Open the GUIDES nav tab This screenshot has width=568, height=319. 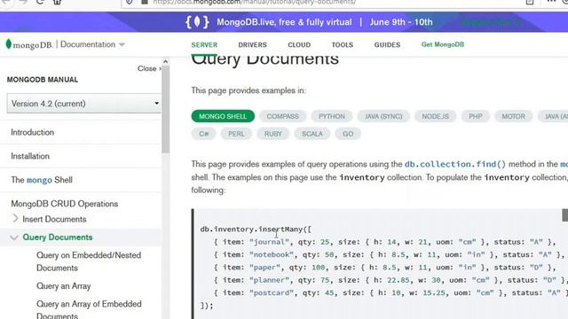tap(387, 45)
